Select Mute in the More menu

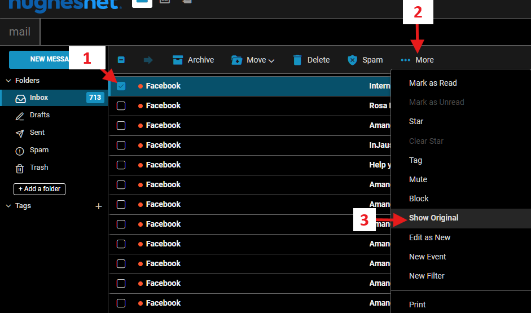[x=418, y=179]
